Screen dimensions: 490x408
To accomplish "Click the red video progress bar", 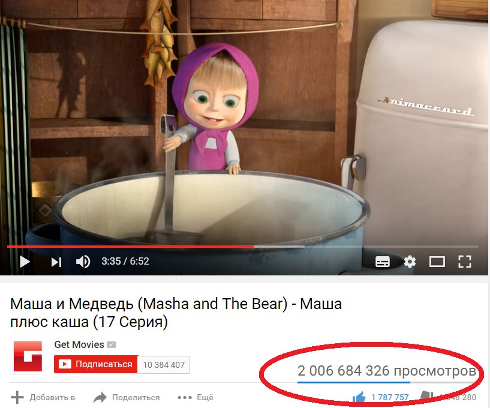I will pyautogui.click(x=130, y=247).
